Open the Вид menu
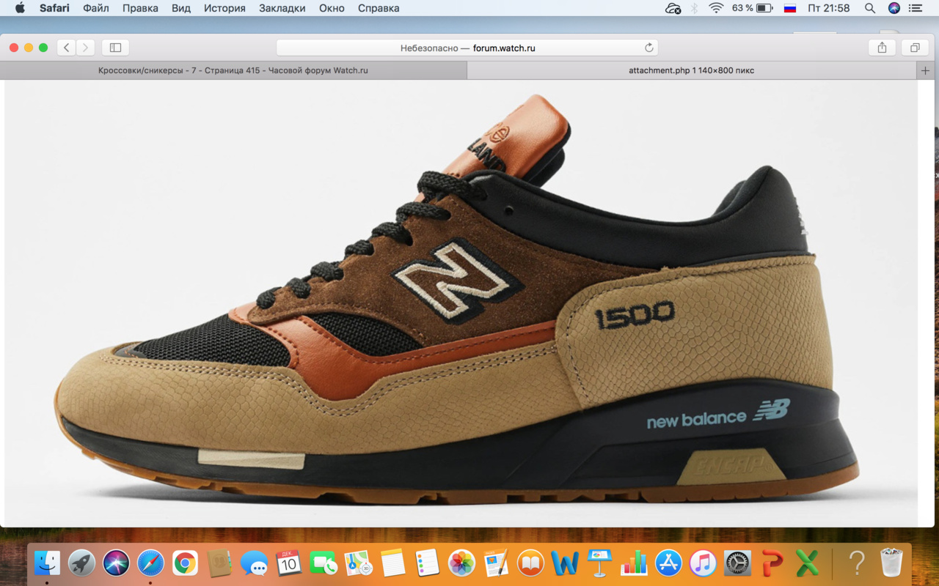Screen dimensions: 939x586 [181, 8]
